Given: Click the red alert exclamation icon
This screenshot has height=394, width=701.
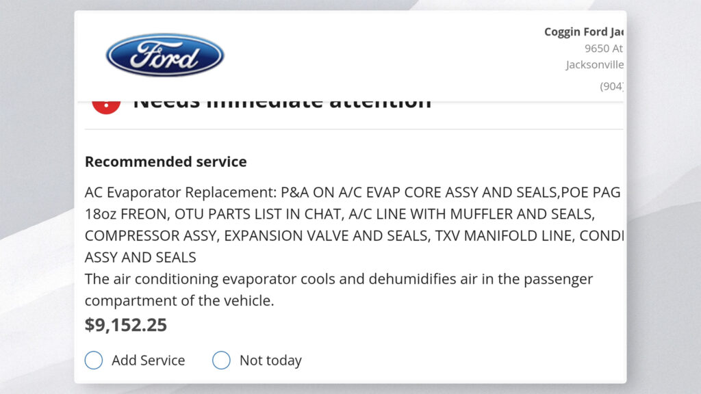Looking at the screenshot, I should pyautogui.click(x=106, y=105).
